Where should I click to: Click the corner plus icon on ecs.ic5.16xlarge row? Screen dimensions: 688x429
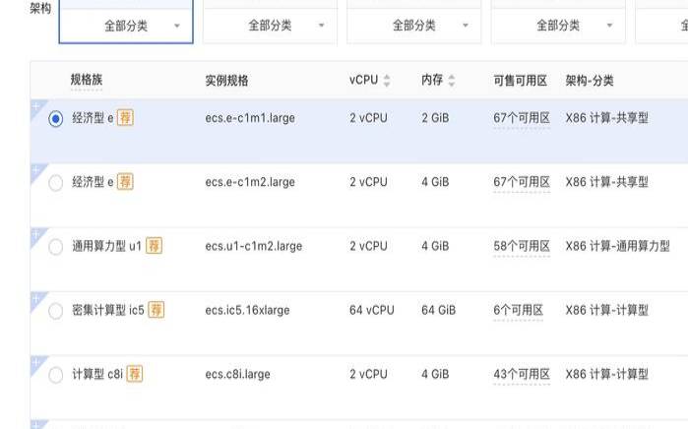click(x=35, y=298)
